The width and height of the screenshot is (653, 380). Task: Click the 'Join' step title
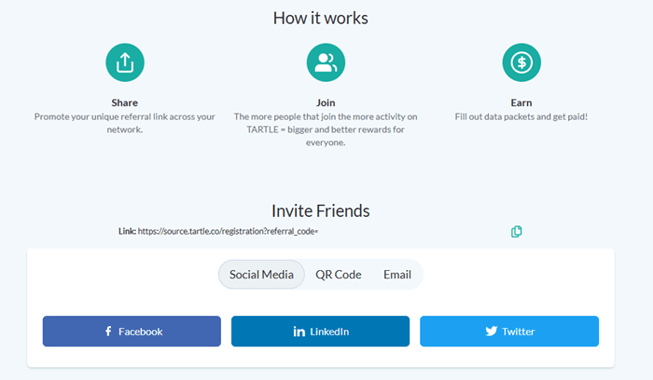pos(326,102)
